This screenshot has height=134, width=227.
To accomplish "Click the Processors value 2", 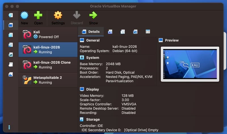I will 107,68.
